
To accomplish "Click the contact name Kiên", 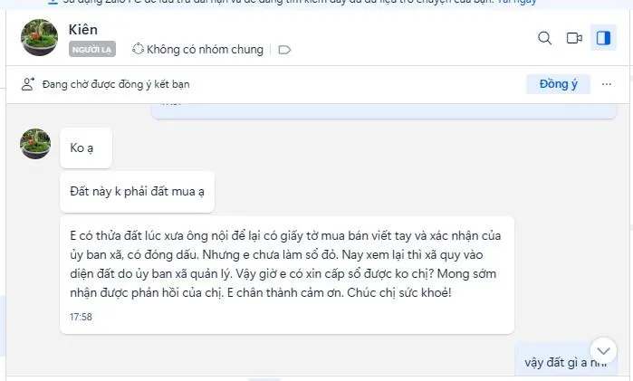I will tap(83, 30).
